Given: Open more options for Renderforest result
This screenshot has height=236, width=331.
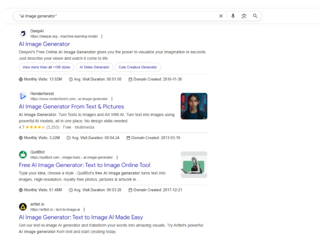Looking at the screenshot, I should pos(111,99).
